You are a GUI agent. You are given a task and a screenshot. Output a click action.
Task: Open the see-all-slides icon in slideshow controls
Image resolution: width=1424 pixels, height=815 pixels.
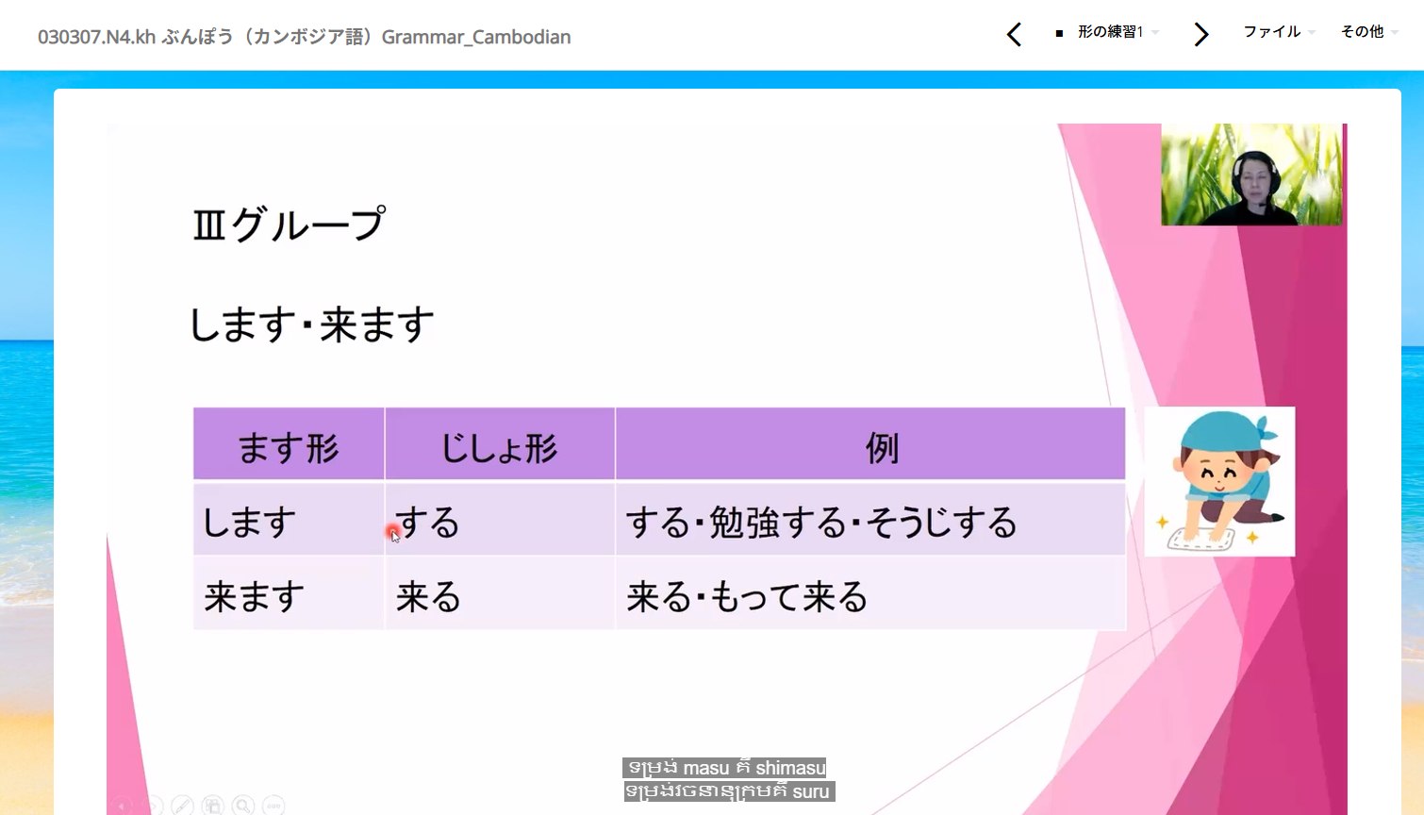click(213, 806)
